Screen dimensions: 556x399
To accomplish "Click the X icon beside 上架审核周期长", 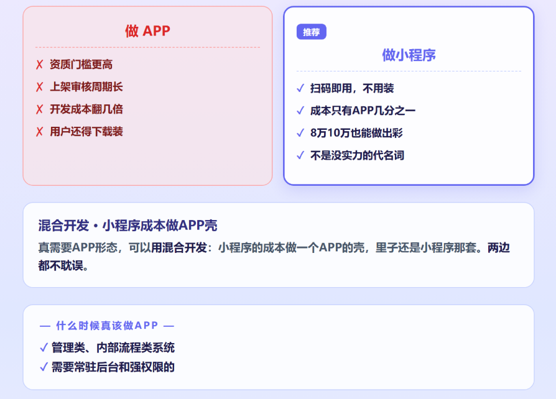I will [x=39, y=87].
